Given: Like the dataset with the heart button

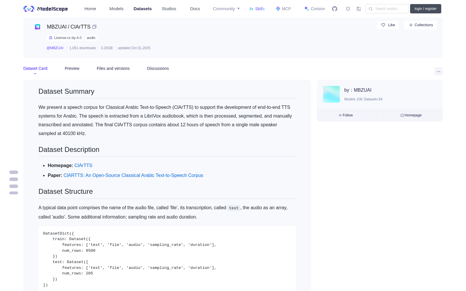Looking at the screenshot, I should point(388,25).
